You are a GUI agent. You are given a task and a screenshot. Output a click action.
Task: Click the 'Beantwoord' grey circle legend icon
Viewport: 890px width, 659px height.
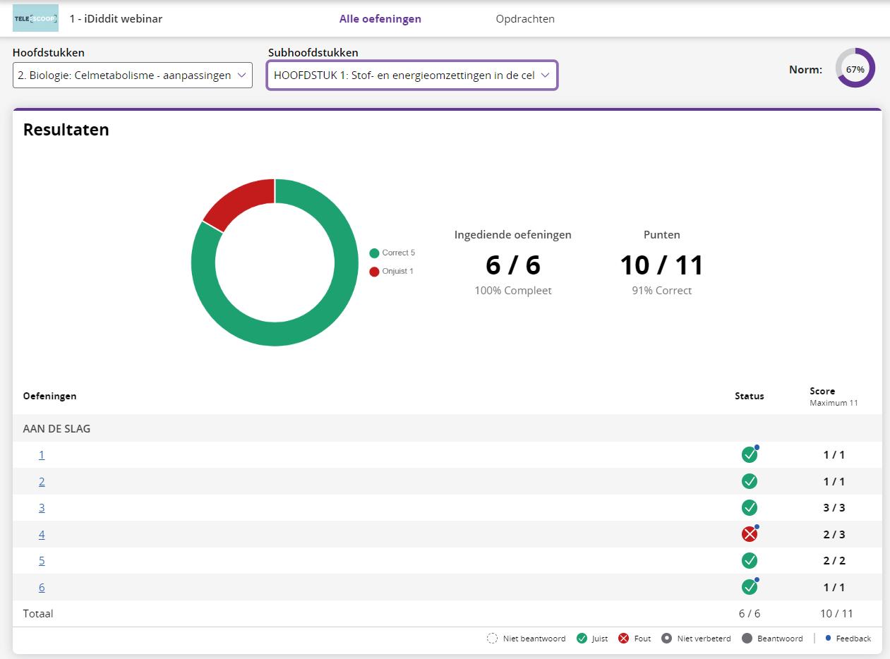(x=747, y=639)
